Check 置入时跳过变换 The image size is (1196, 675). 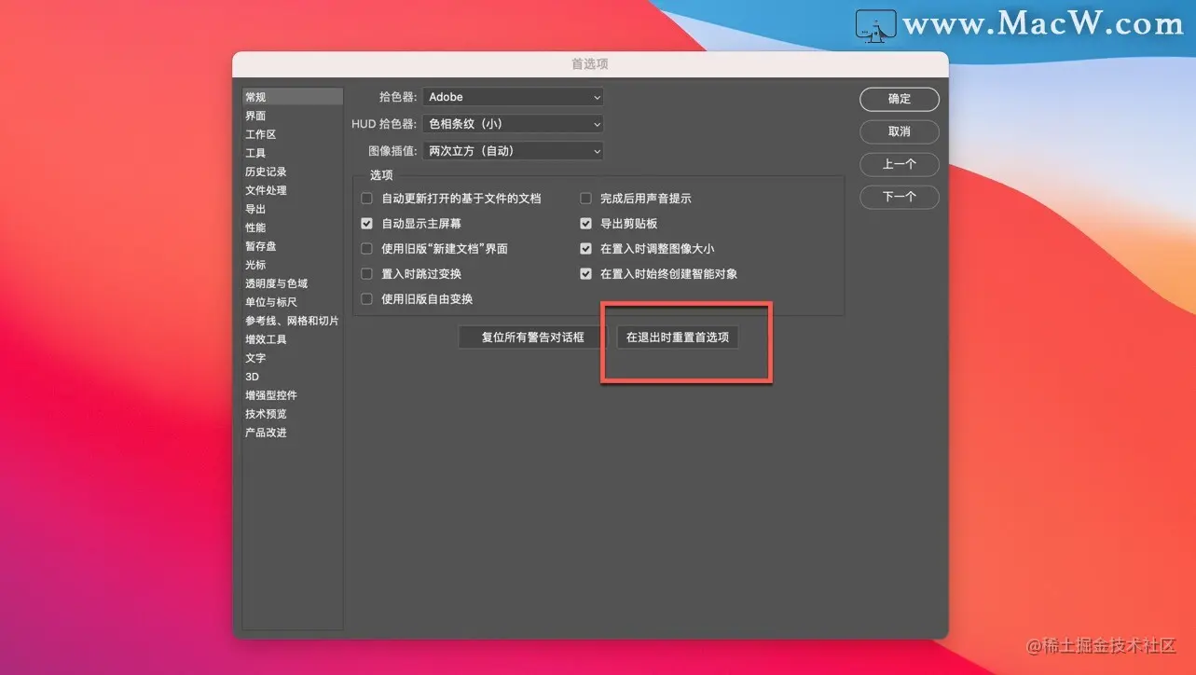[366, 274]
